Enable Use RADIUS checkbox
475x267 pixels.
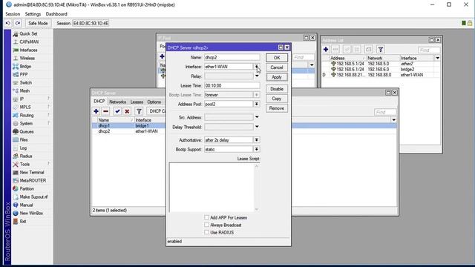coord(206,232)
